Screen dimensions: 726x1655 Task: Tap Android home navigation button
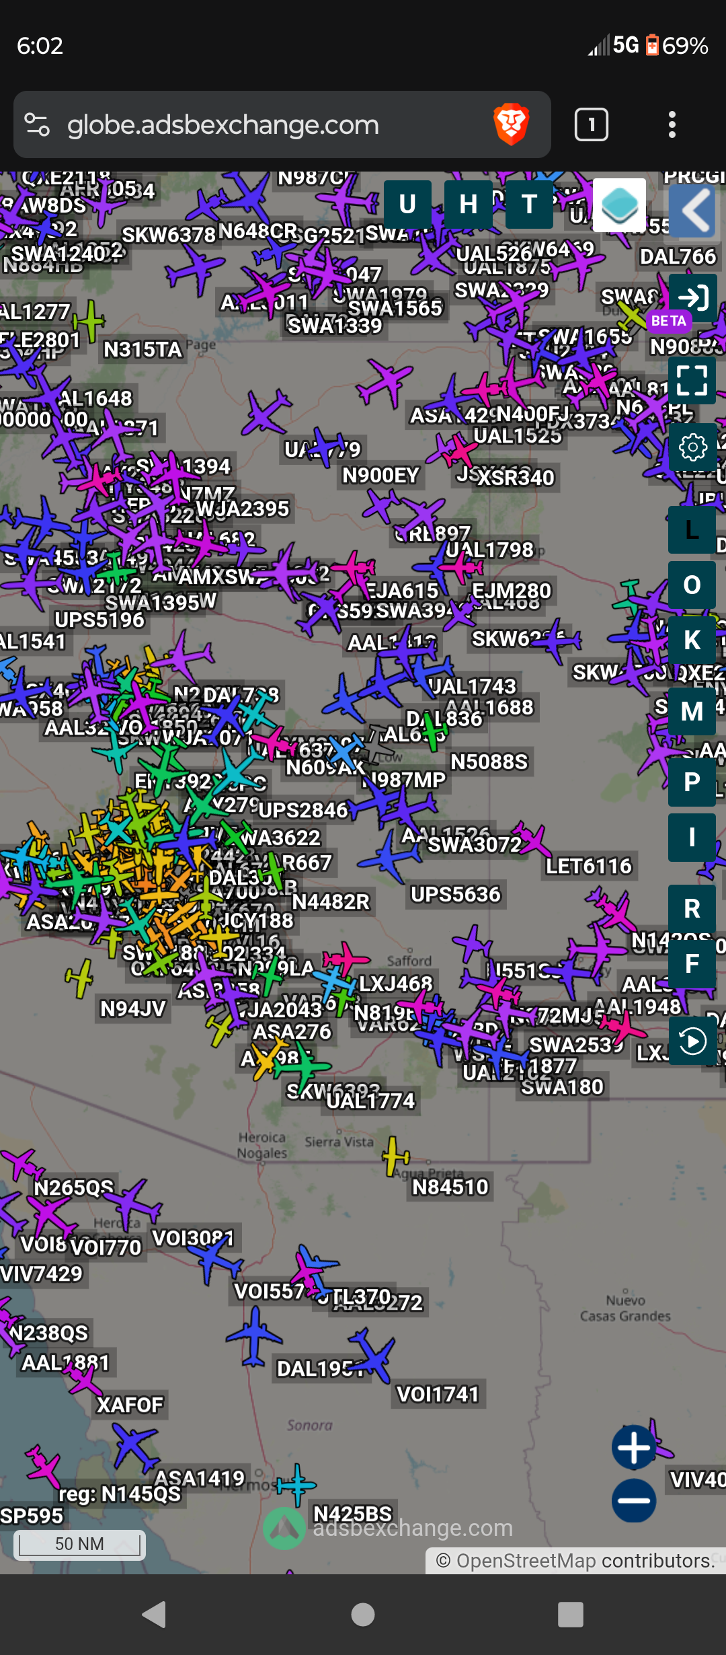[x=363, y=1615]
